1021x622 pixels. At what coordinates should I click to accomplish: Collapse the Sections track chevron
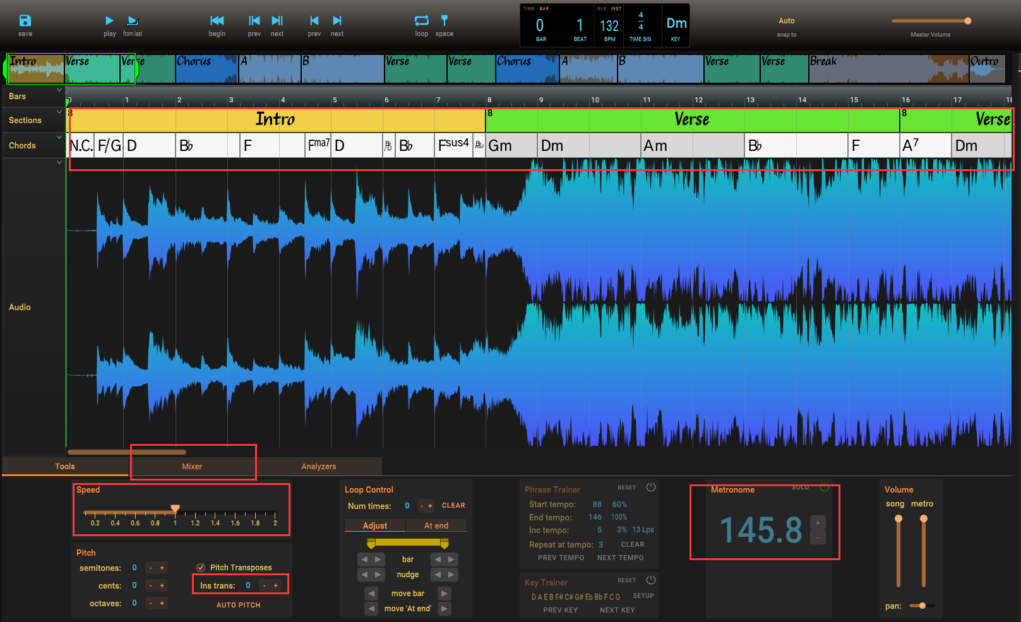point(59,112)
